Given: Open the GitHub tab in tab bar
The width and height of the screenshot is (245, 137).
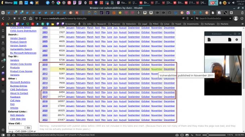Looking at the screenshot, I should (x=170, y=13).
